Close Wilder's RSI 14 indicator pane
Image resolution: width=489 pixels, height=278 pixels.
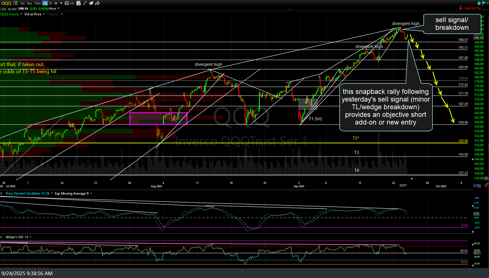[2, 237]
